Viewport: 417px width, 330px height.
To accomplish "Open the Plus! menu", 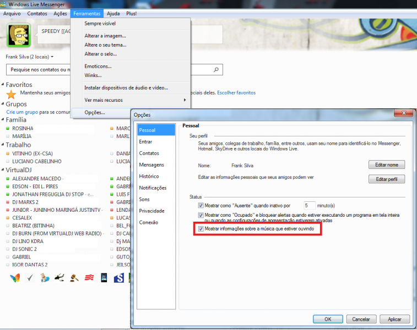I will [x=131, y=14].
